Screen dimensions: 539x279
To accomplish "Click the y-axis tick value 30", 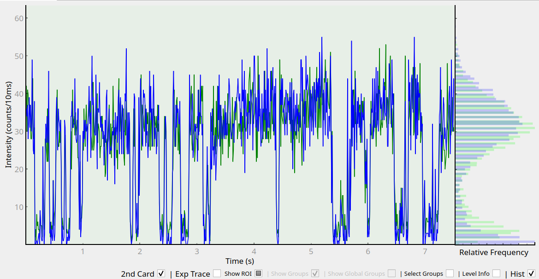I will [x=19, y=132].
